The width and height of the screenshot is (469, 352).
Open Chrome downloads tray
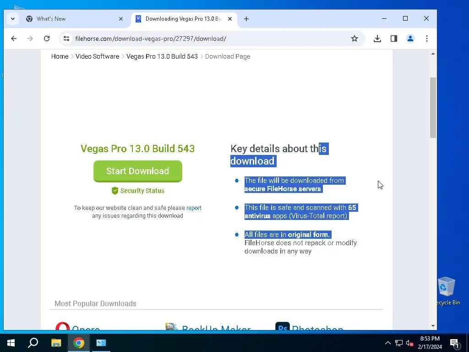tap(377, 38)
